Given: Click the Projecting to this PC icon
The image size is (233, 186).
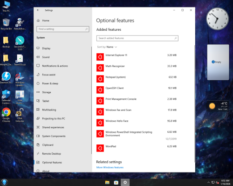Looking at the screenshot, I should (38, 118).
